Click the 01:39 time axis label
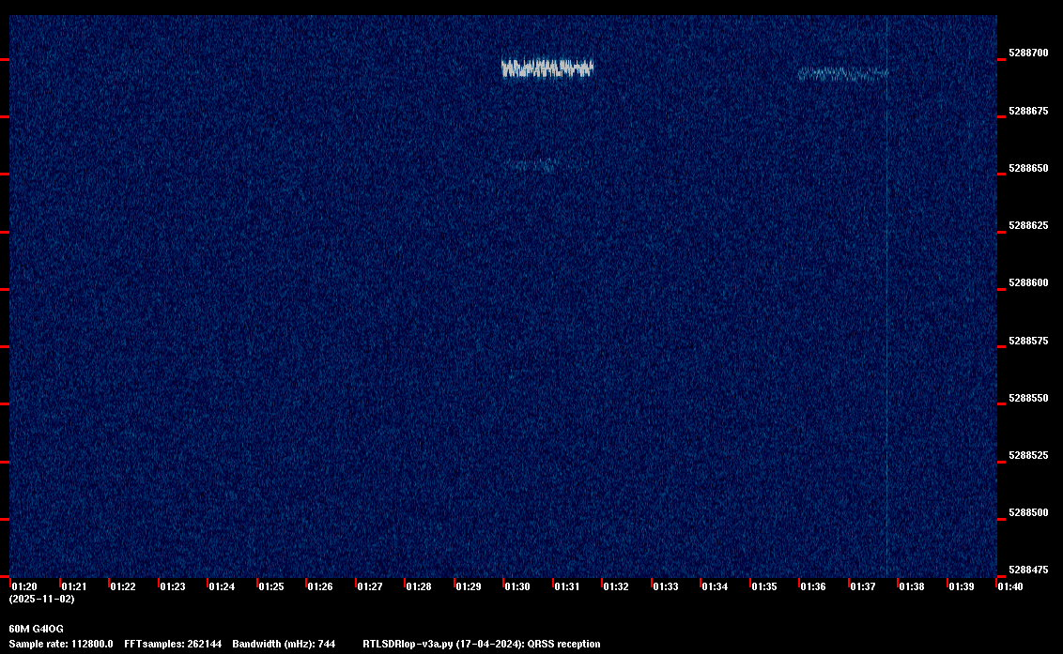This screenshot has width=1063, height=654. coord(962,586)
